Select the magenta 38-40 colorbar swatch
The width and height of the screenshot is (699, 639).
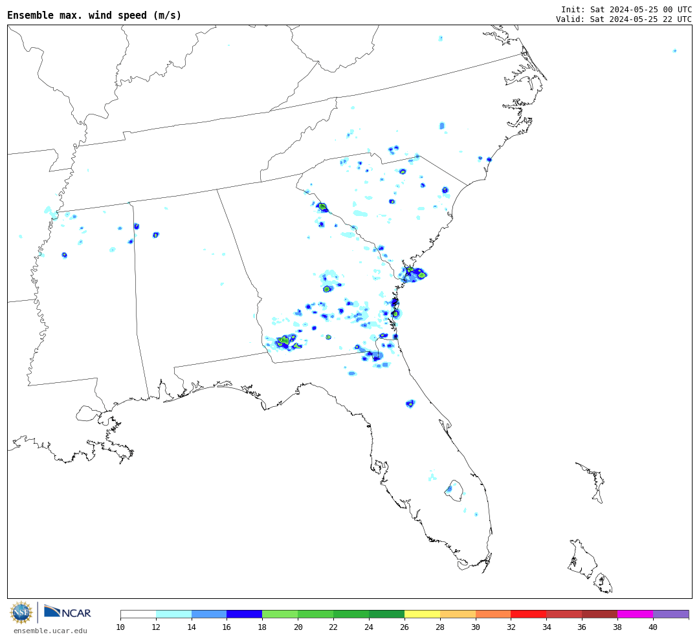[636, 614]
